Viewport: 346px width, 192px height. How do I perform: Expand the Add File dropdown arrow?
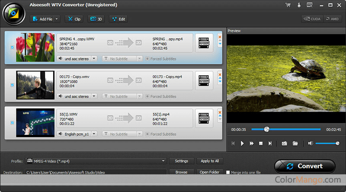(x=57, y=19)
